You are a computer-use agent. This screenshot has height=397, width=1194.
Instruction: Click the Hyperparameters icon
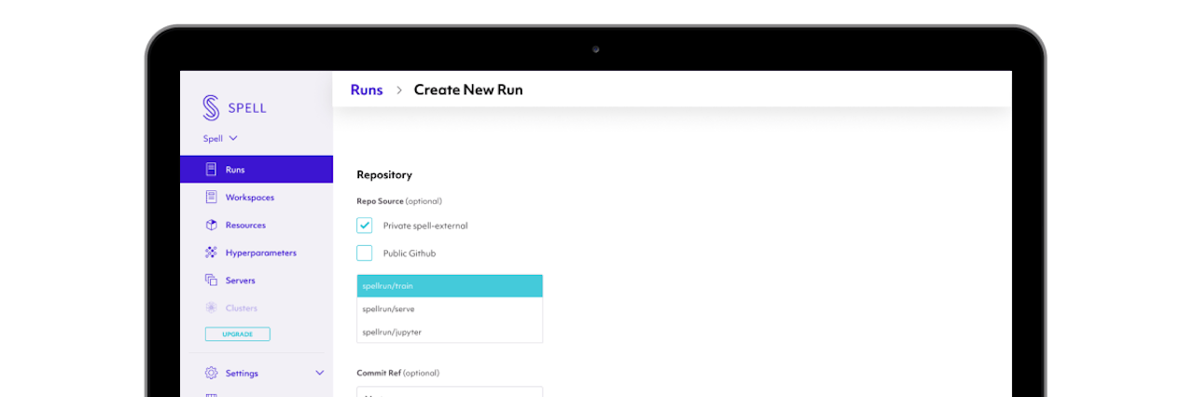(x=211, y=253)
